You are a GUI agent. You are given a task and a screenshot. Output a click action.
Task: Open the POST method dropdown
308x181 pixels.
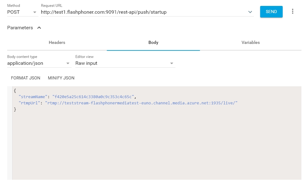click(22, 12)
